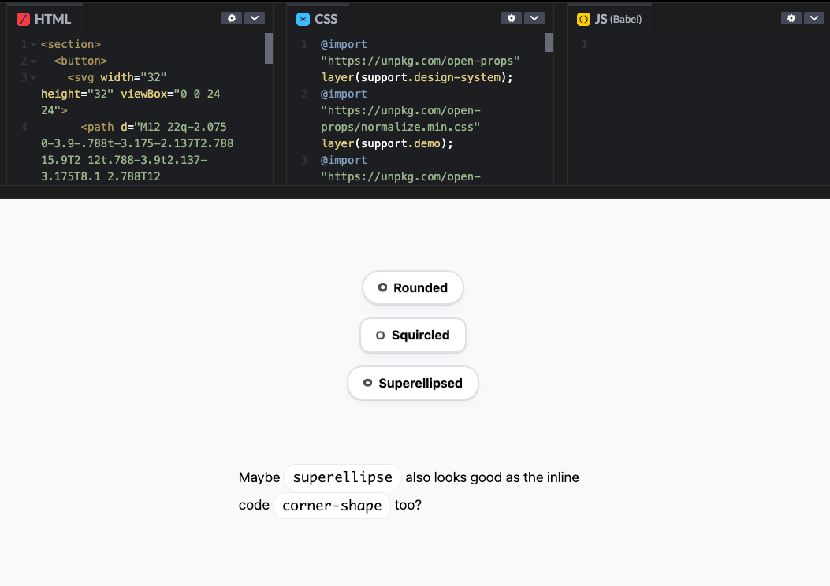Select the JS (Babel) panel title
The height and width of the screenshot is (586, 830).
click(618, 19)
